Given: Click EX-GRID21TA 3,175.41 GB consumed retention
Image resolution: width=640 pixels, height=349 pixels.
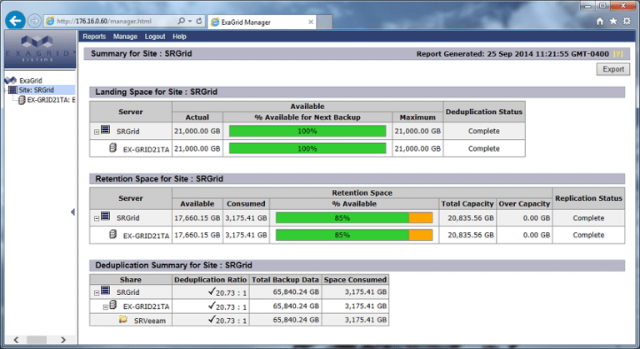Looking at the screenshot, I should pyautogui.click(x=246, y=235).
